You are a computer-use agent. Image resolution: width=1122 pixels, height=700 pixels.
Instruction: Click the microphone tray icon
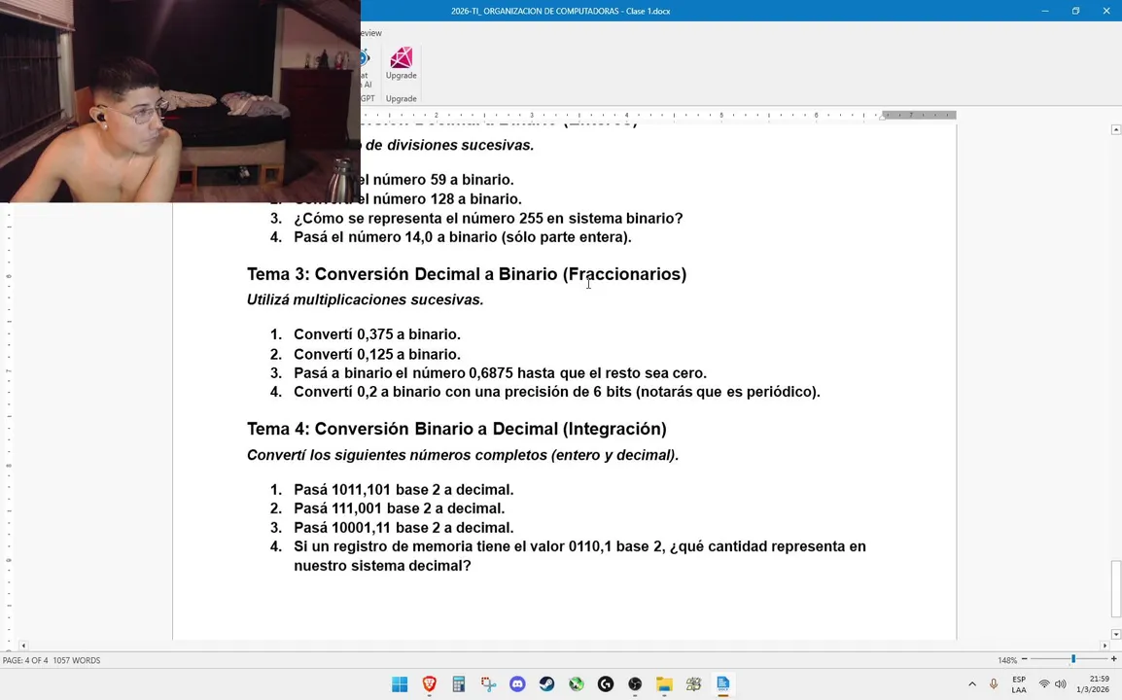[994, 684]
